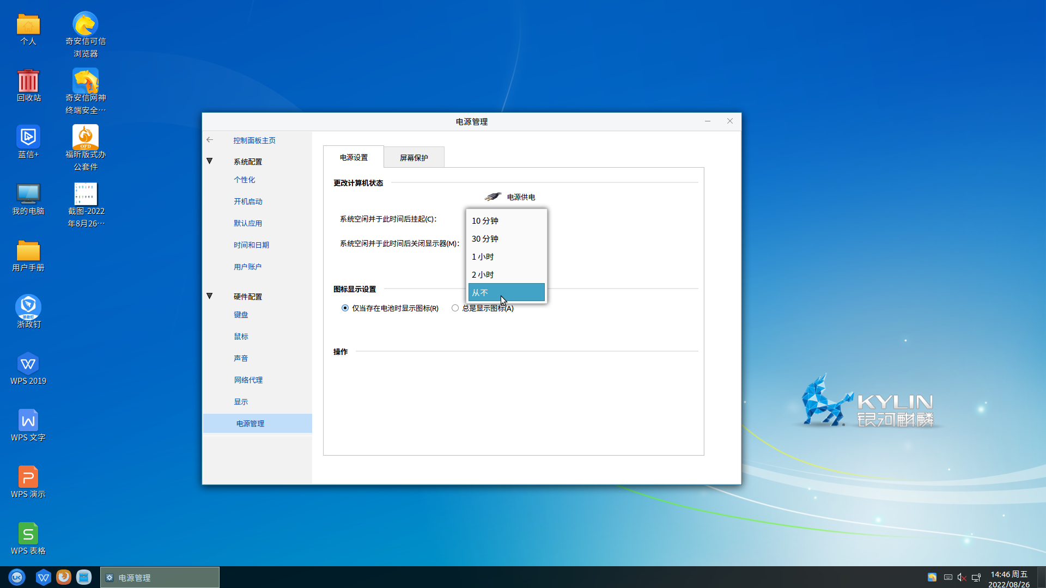Select 电源管理 in sidebar

point(257,424)
